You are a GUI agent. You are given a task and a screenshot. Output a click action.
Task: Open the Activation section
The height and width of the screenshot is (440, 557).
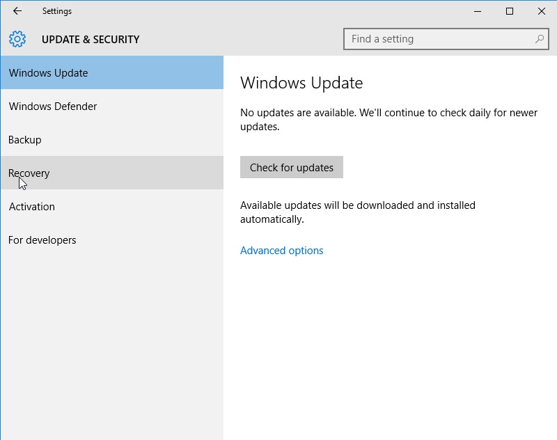(x=112, y=206)
